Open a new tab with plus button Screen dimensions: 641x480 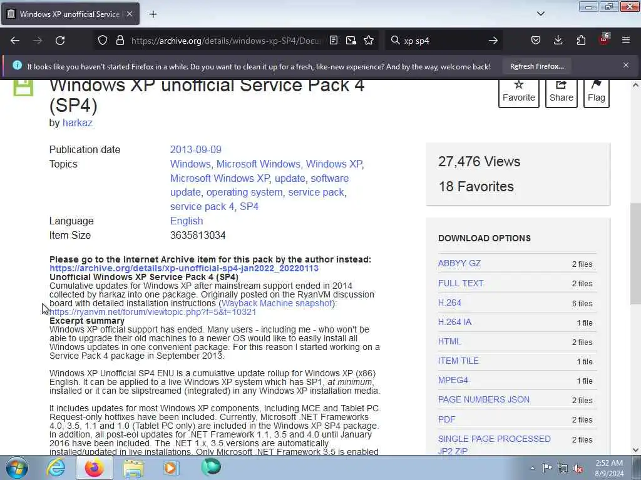(153, 14)
